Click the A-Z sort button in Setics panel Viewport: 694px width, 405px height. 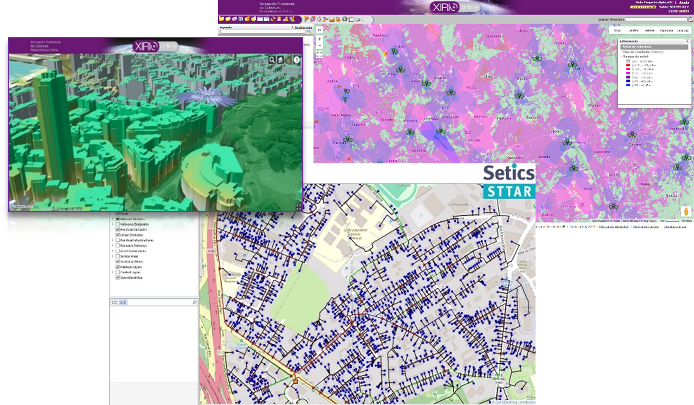123,302
